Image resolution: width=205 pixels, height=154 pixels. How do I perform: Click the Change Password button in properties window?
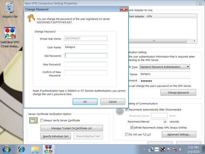tap(178, 93)
